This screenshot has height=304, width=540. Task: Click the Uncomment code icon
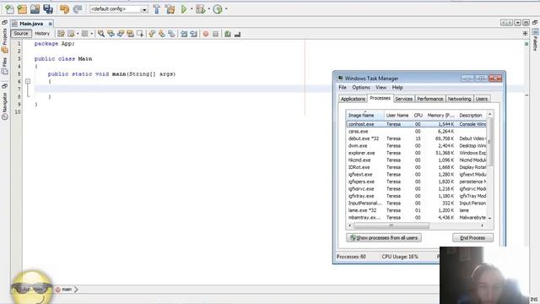(x=237, y=34)
